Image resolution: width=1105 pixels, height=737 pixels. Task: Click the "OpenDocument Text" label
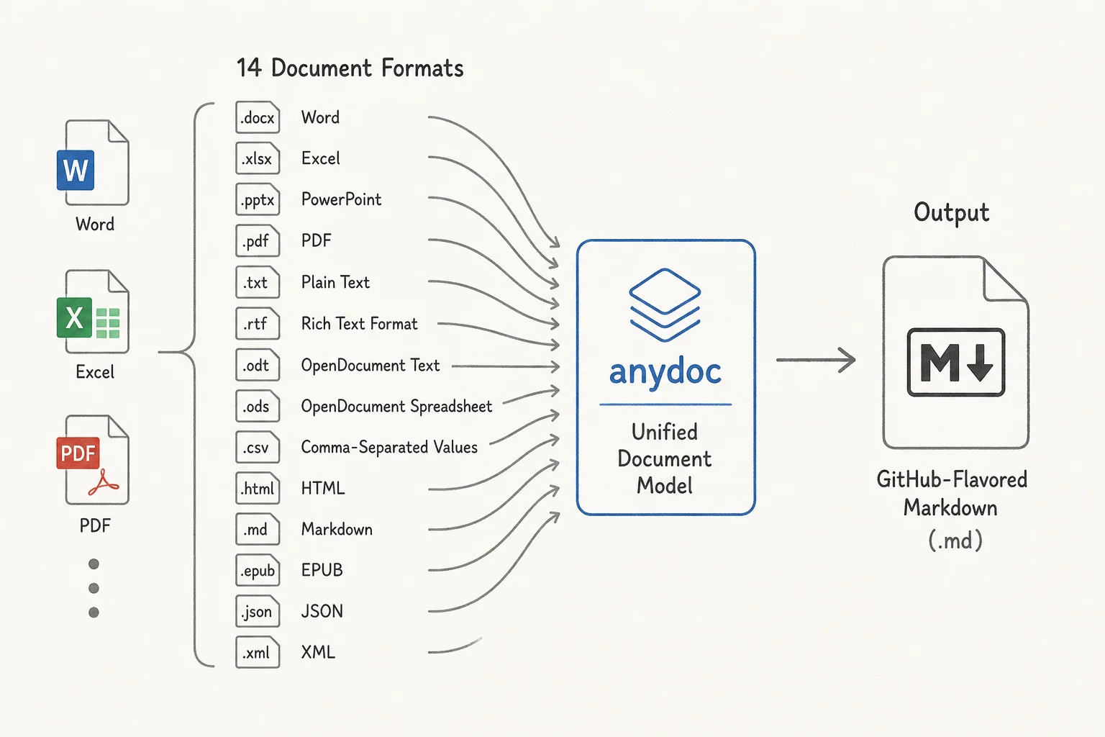[x=370, y=366]
